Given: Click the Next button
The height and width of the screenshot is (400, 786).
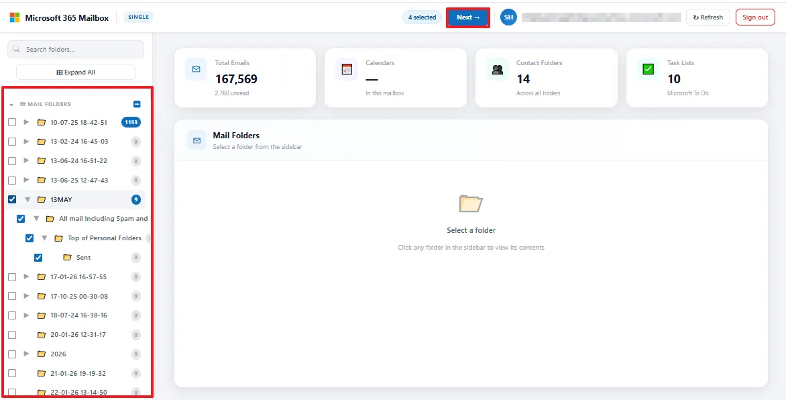Looking at the screenshot, I should 468,17.
